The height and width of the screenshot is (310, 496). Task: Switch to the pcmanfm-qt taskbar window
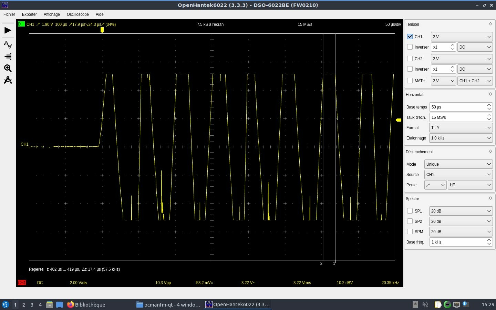tap(168, 304)
